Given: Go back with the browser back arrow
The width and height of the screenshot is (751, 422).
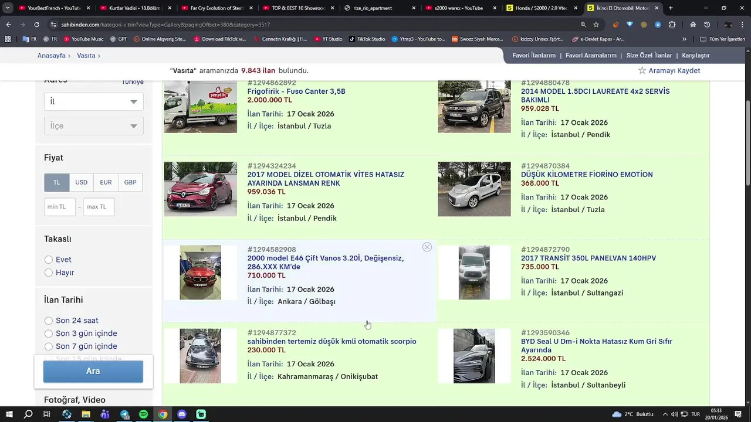Looking at the screenshot, I should click(x=8, y=25).
